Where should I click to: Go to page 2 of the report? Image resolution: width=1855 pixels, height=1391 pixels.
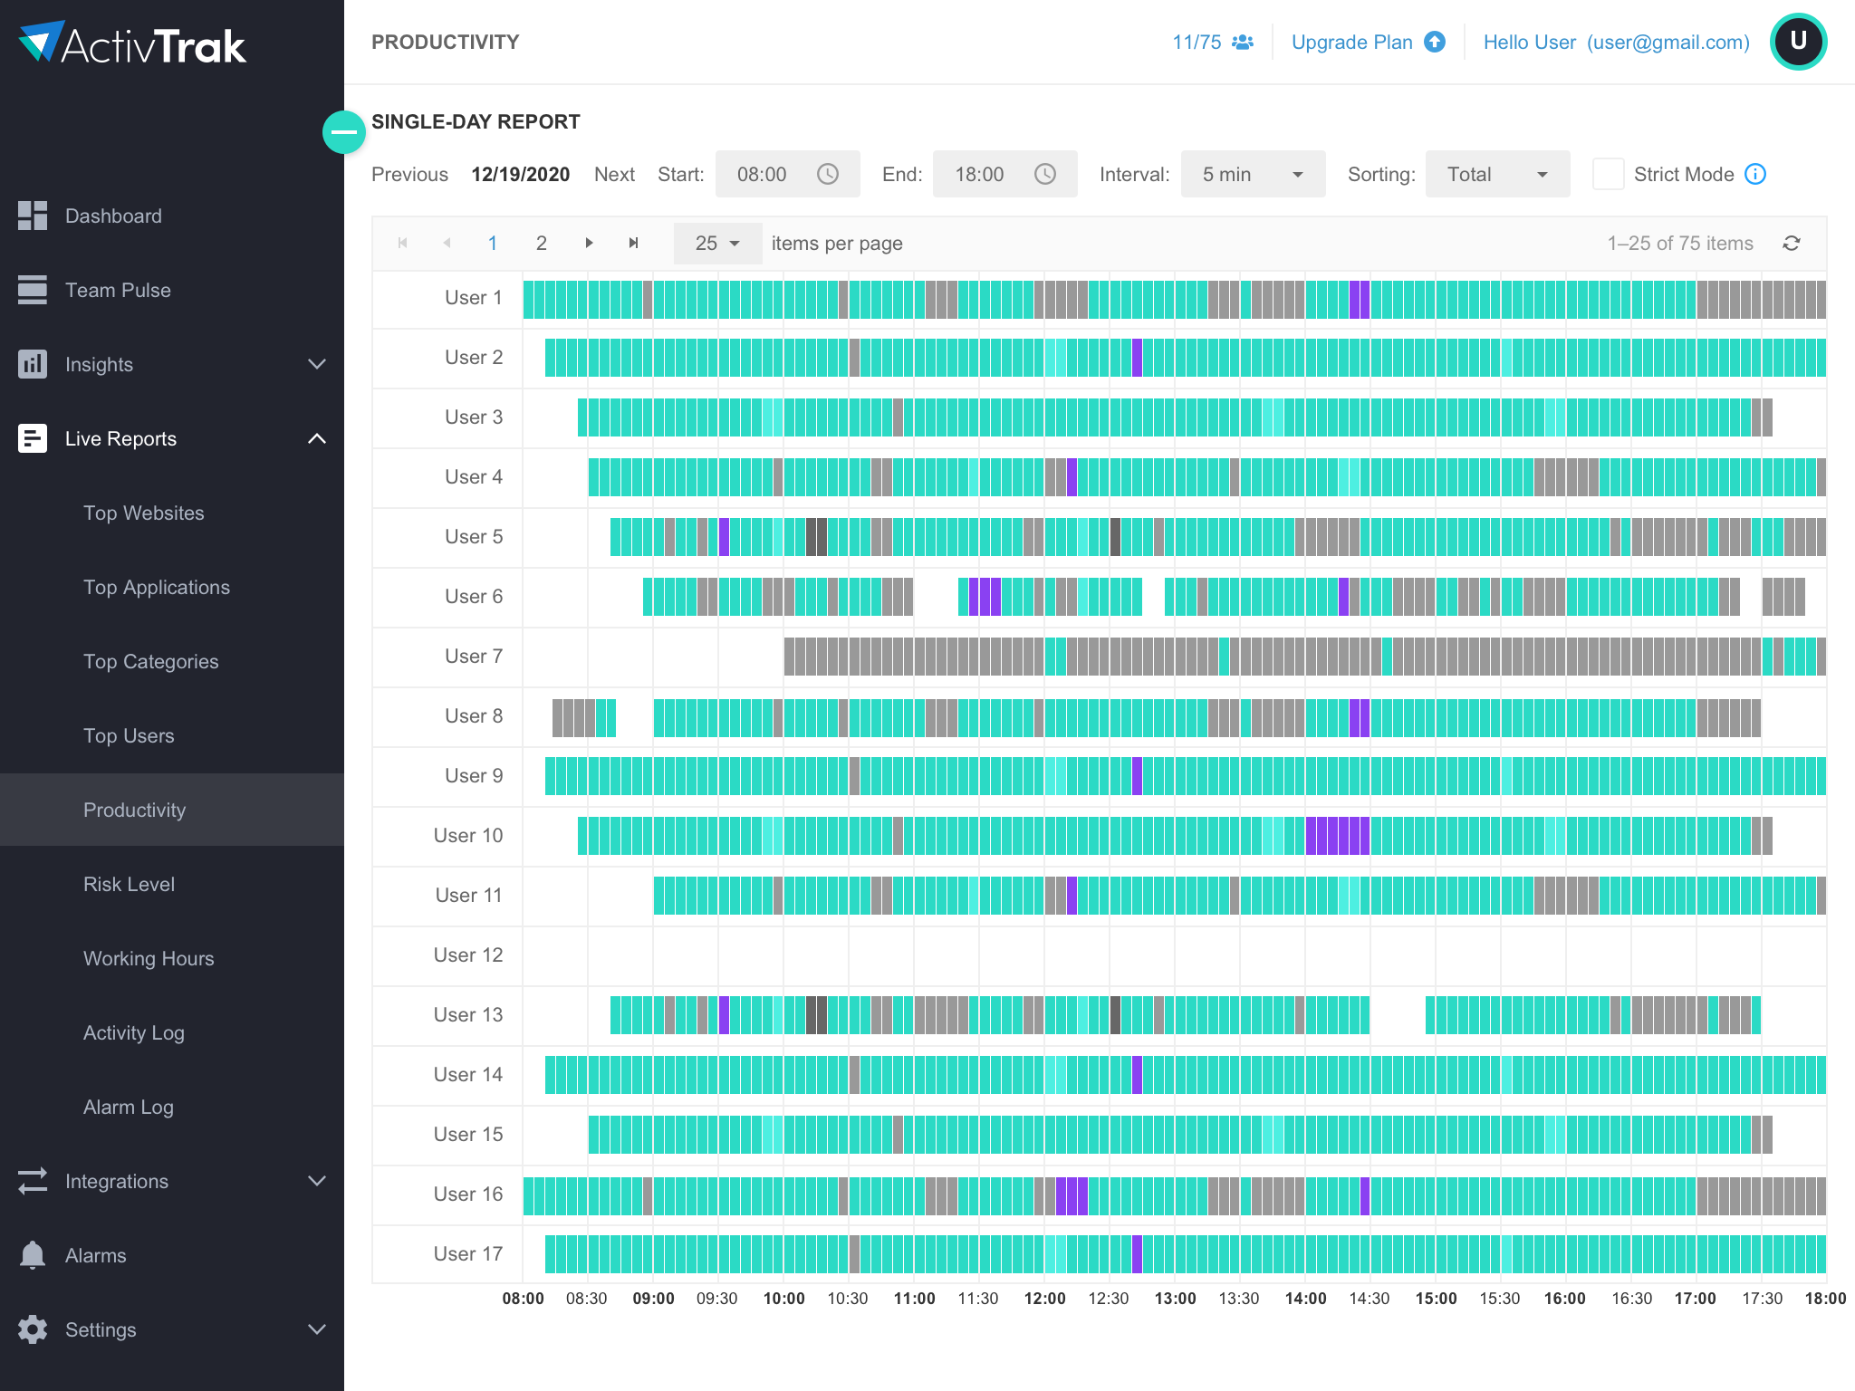click(x=541, y=243)
